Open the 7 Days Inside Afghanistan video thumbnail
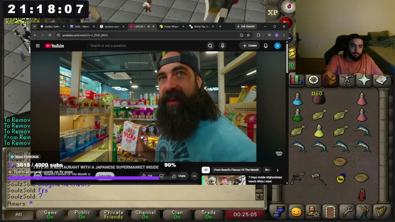Screen dimensions: 395x222 (x=223, y=180)
